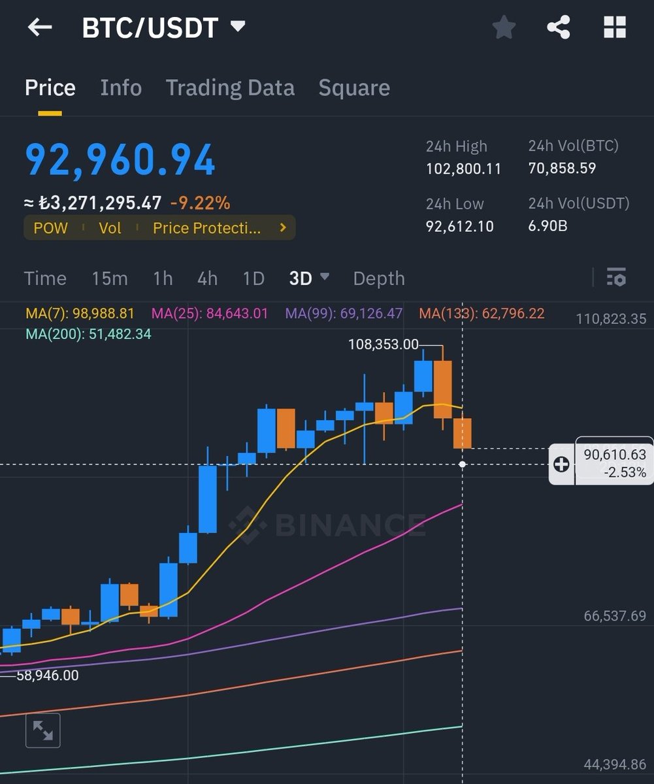The image size is (654, 784).
Task: Open the share icon
Action: 559,27
